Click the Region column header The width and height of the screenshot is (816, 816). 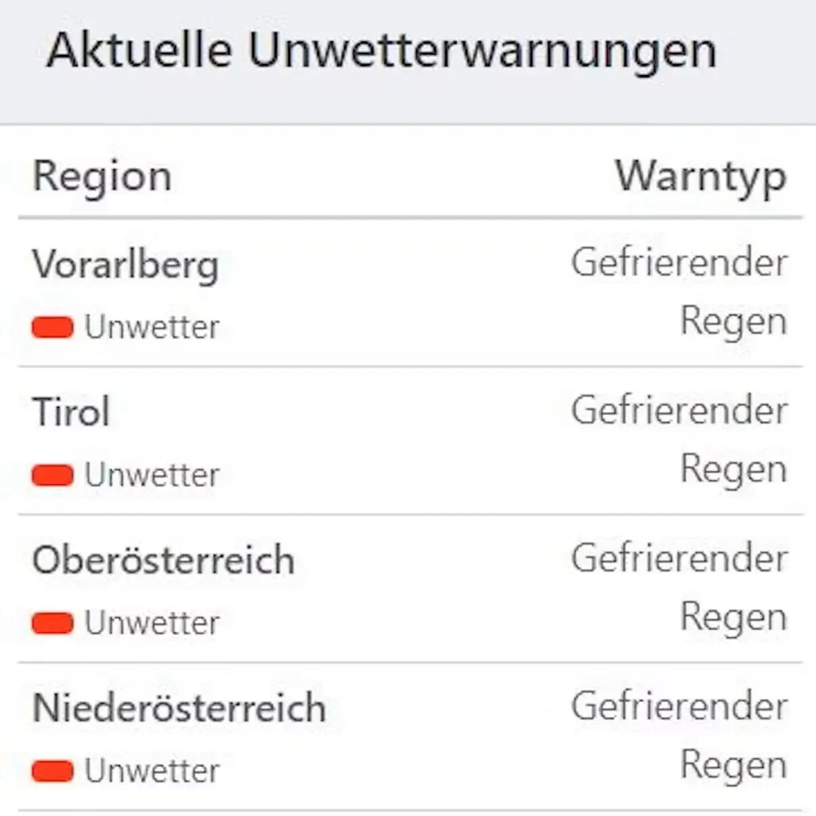point(102,177)
